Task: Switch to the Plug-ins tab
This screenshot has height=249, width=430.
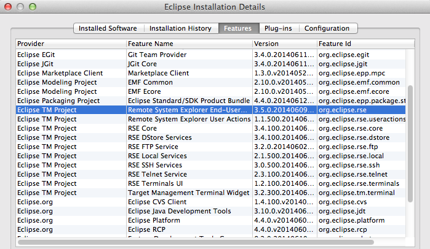Action: pos(277,28)
